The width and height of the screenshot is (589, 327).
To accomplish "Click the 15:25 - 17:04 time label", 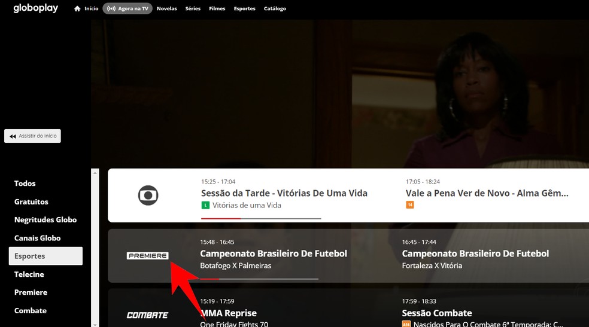I will tap(218, 182).
